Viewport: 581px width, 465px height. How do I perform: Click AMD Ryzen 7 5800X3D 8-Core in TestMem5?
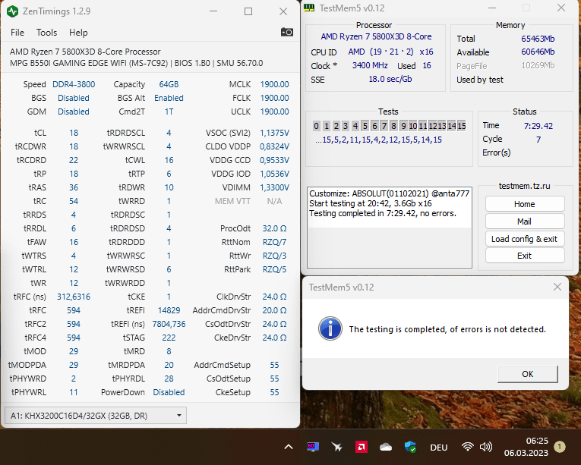coord(376,36)
